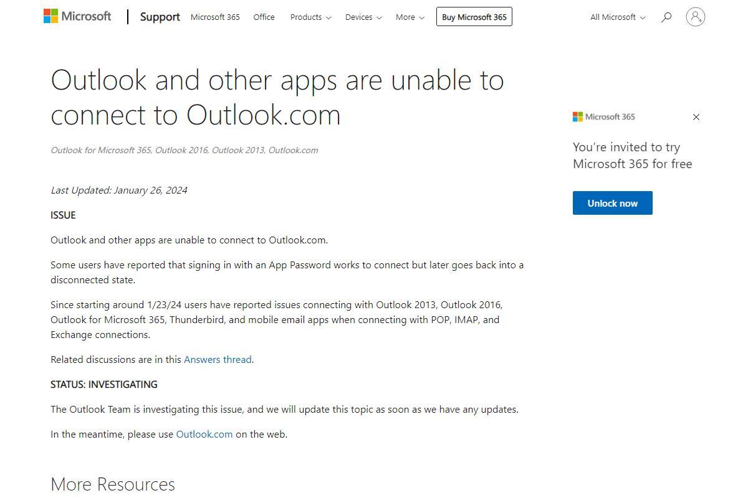Click the 'STATUS: INVESTIGATING' heading
This screenshot has height=498, width=748.
pos(104,385)
